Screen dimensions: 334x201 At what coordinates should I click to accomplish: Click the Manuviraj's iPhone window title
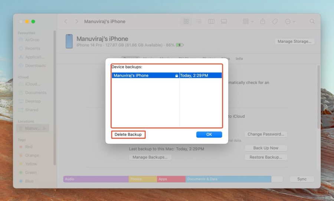click(x=105, y=22)
